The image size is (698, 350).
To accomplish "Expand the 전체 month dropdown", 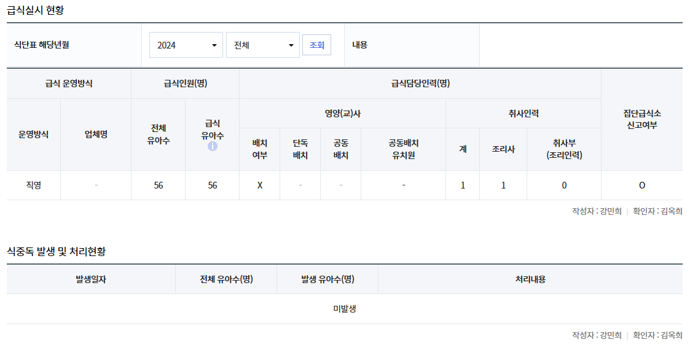I will [x=262, y=45].
